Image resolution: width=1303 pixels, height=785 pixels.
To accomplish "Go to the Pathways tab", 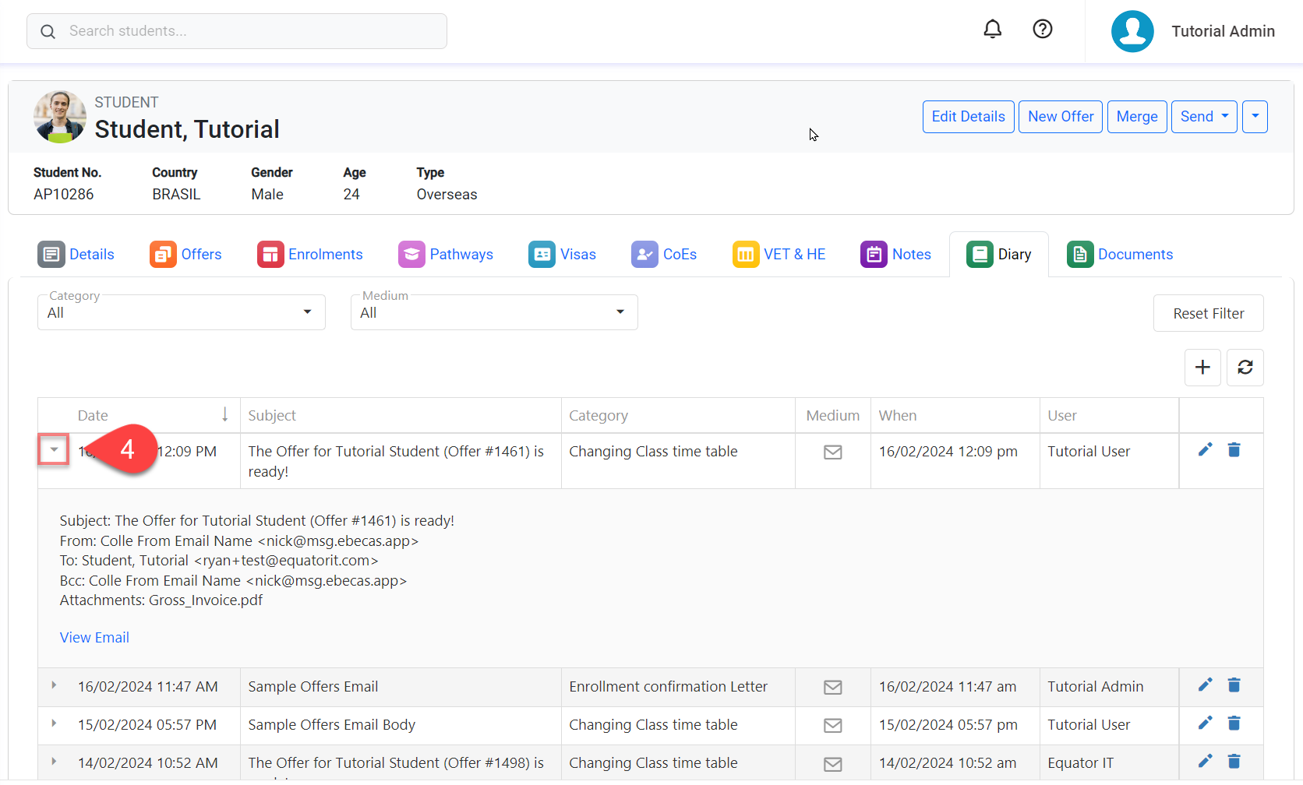I will coord(445,255).
